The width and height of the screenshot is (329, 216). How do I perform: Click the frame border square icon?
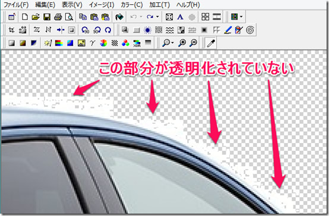pyautogui.click(x=71, y=30)
